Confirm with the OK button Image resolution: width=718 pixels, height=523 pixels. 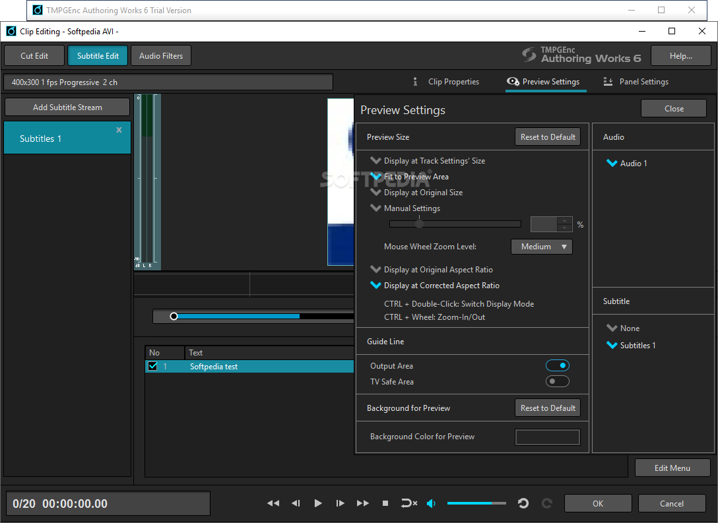click(598, 503)
